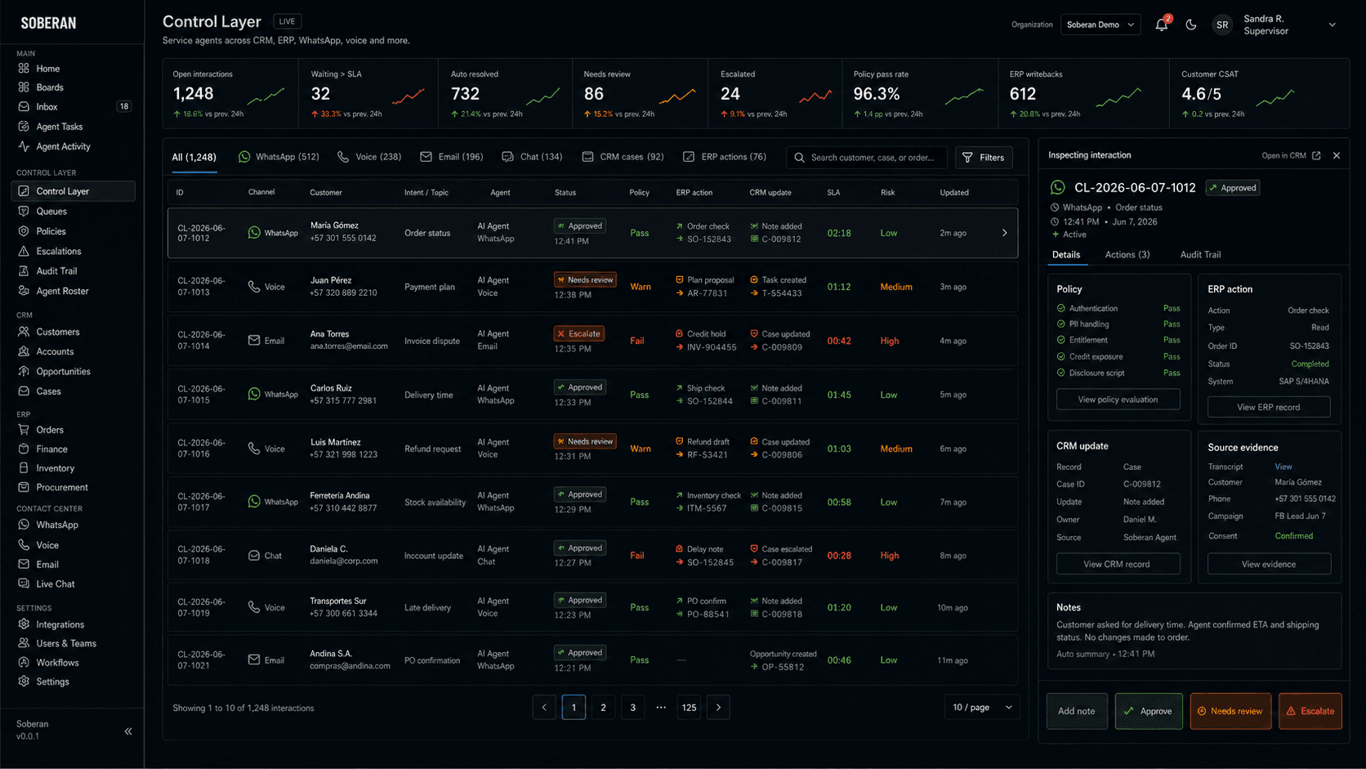
Task: Click Open in CRM link
Action: 1291,155
